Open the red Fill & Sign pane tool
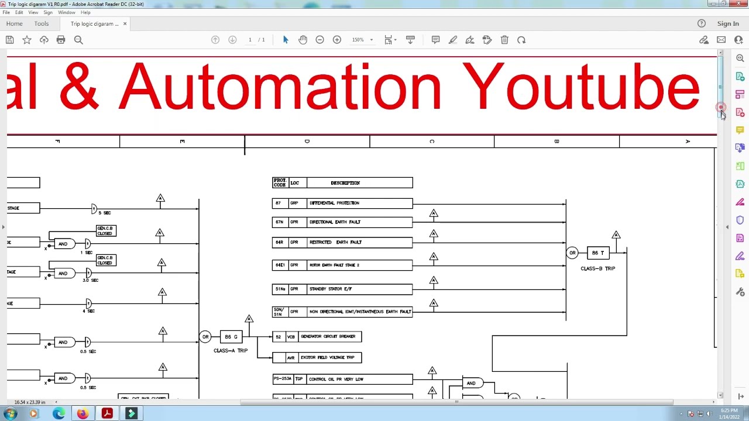This screenshot has height=421, width=749. point(740,202)
